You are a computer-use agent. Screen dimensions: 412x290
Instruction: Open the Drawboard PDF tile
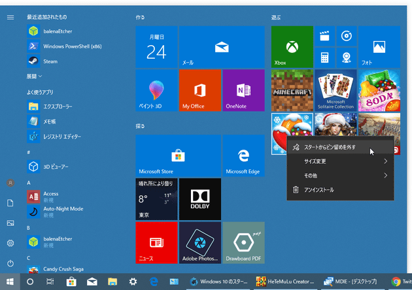pos(243,243)
